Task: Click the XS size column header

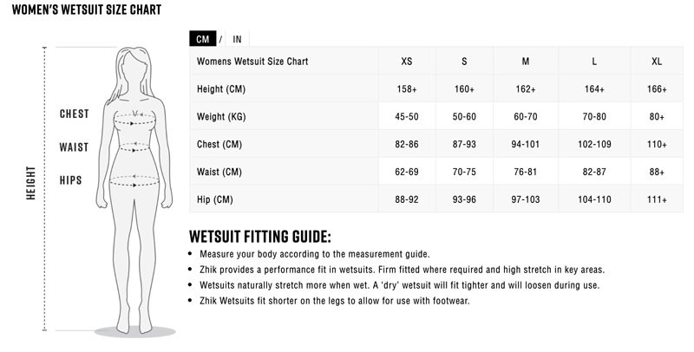Action: (x=407, y=62)
